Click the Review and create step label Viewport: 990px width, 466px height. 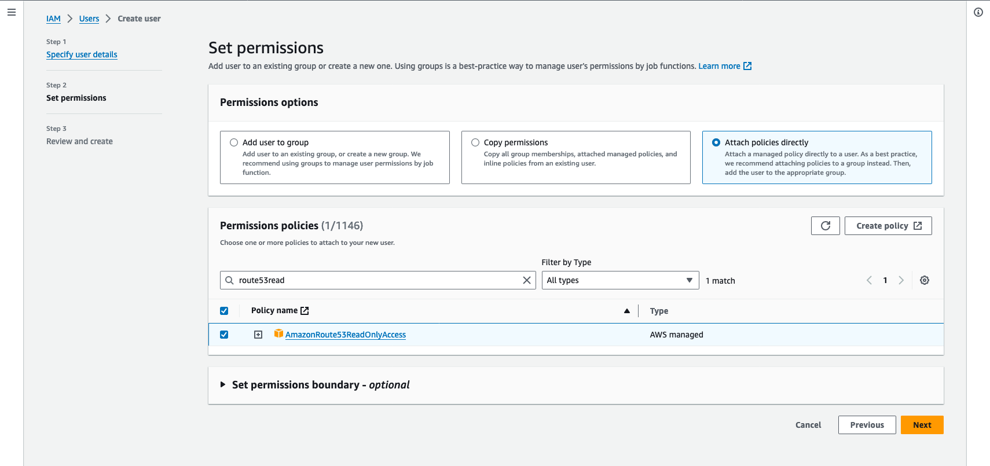[x=79, y=141]
